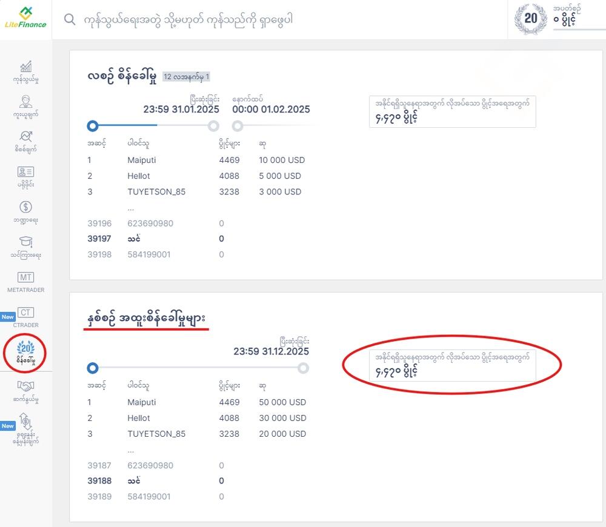Click Hellot in the 5 000 USD row

pos(138,176)
